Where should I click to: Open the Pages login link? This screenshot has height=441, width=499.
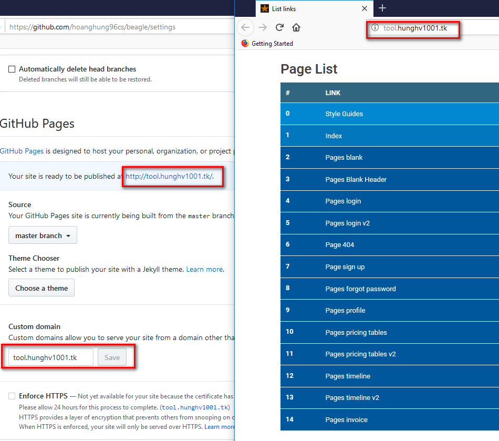[343, 201]
